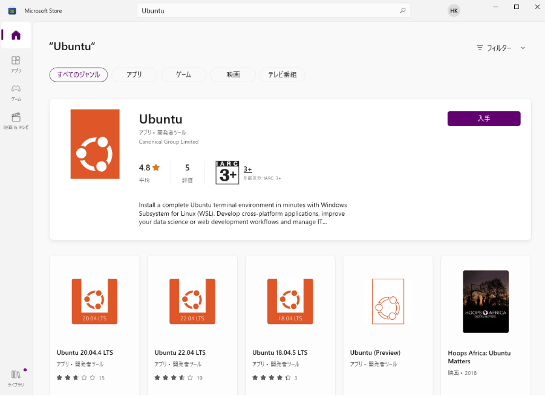This screenshot has height=399, width=545.
Task: Click the Ubuntu heading in featured card
Action: [160, 119]
